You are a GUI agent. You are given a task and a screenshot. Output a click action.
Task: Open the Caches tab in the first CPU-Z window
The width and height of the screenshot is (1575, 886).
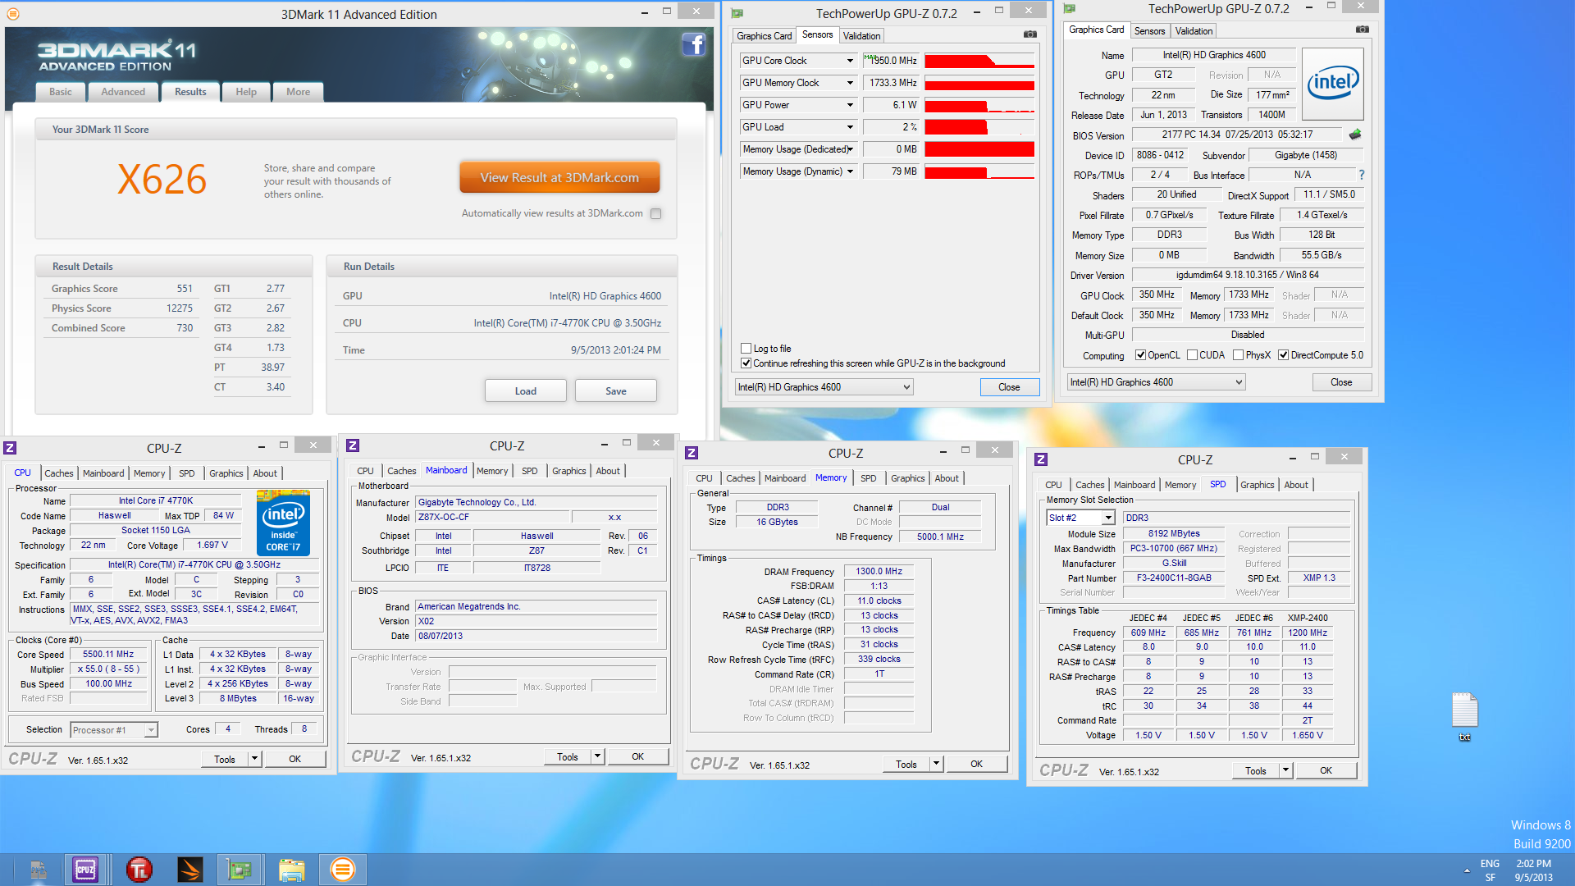(x=58, y=473)
